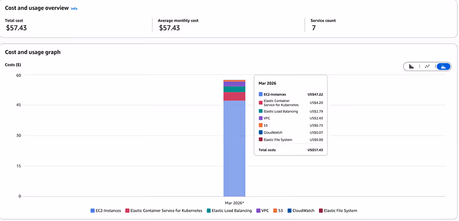
Task: Click the dark blue CloudWatch swatch in tooltip
Action: coord(260,133)
